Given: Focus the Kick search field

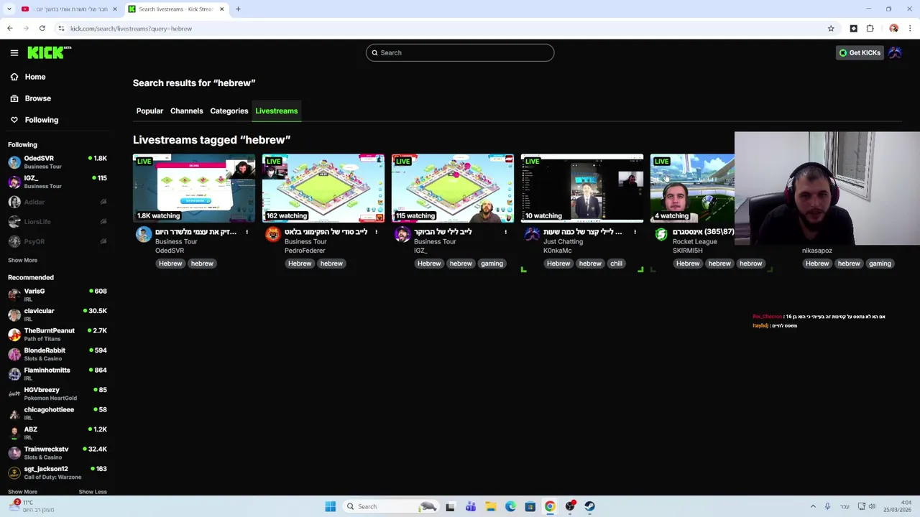Looking at the screenshot, I should (460, 52).
